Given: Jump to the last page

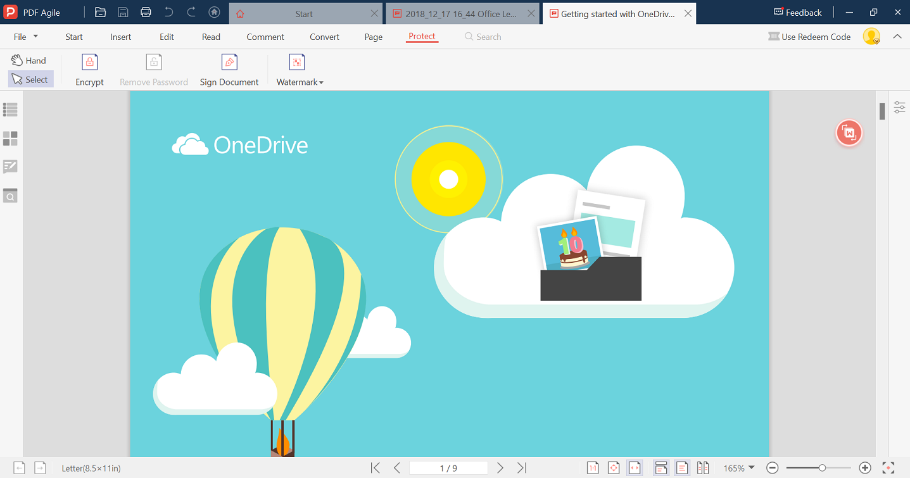Looking at the screenshot, I should [522, 468].
